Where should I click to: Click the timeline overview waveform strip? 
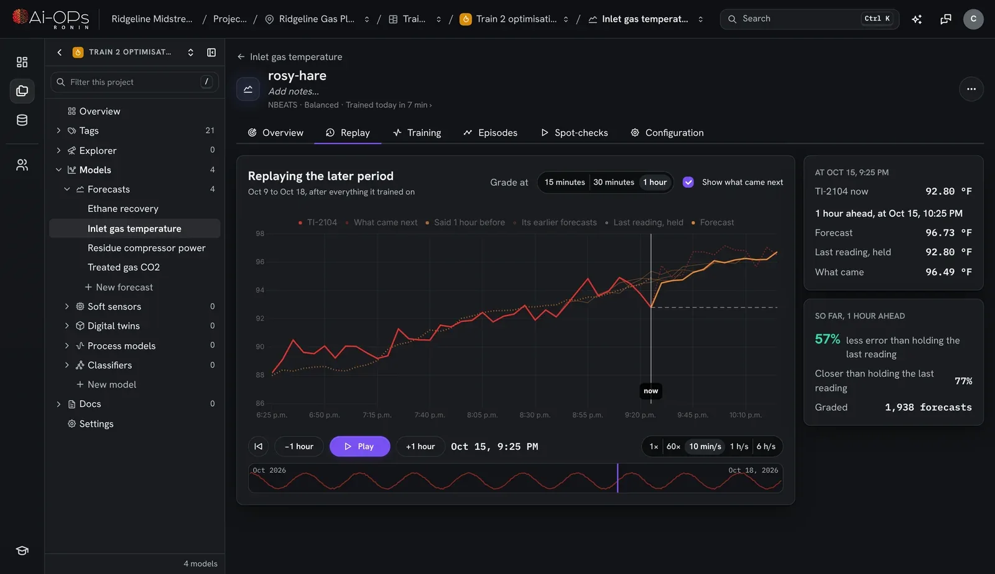[515, 478]
